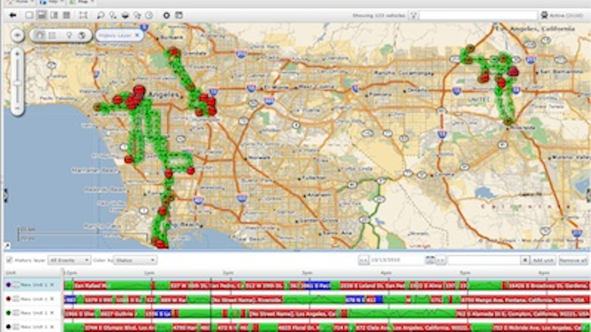Open the map layers icon
591x332 pixels.
pyautogui.click(x=125, y=15)
